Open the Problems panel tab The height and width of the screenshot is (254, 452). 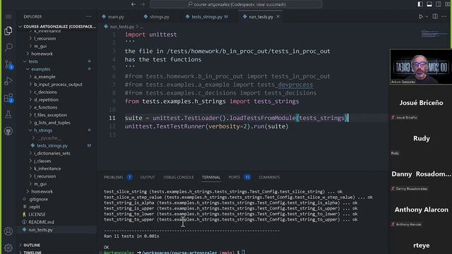(113, 177)
